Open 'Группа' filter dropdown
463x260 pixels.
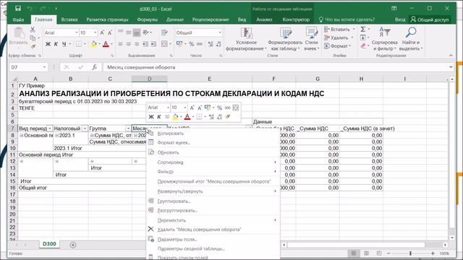click(x=128, y=129)
